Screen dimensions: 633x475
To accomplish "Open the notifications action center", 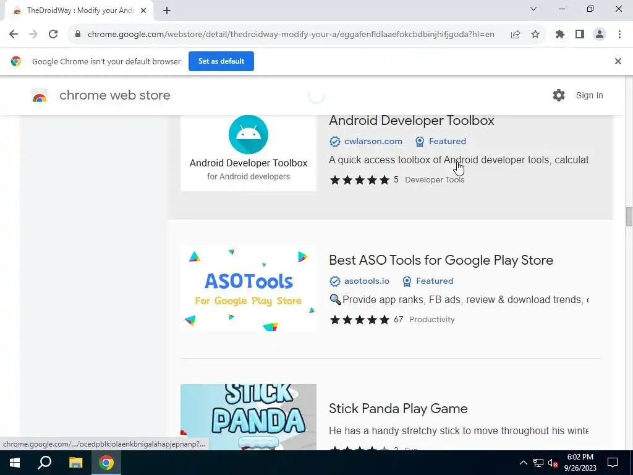I will (x=613, y=463).
